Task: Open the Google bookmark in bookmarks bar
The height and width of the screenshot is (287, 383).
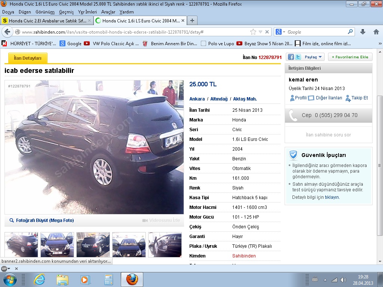Action: tap(71, 44)
